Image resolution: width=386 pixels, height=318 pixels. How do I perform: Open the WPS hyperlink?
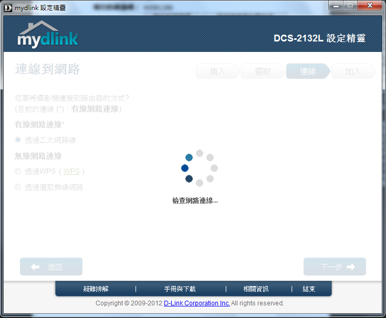click(71, 171)
